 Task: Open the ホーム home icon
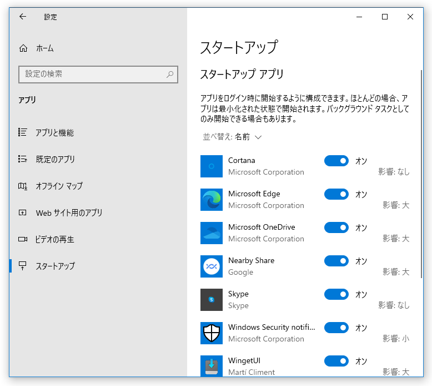[x=23, y=48]
